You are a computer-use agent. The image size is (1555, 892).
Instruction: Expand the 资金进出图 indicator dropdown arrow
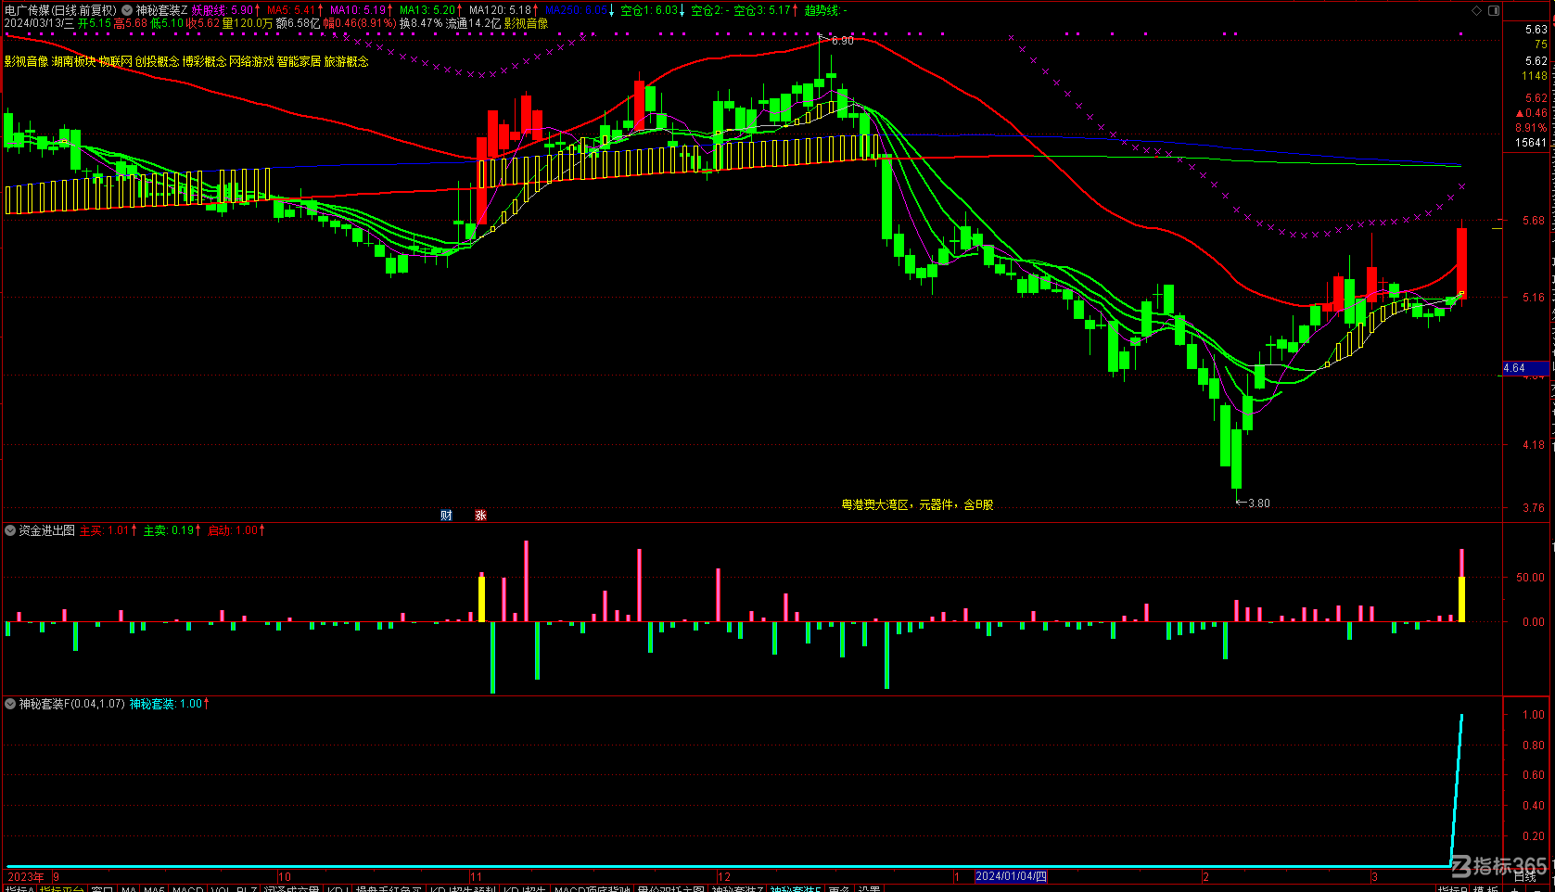click(10, 530)
